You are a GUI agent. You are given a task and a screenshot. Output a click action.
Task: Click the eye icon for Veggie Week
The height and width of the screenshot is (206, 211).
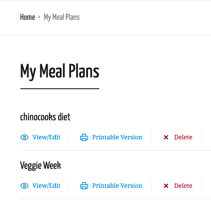24,186
